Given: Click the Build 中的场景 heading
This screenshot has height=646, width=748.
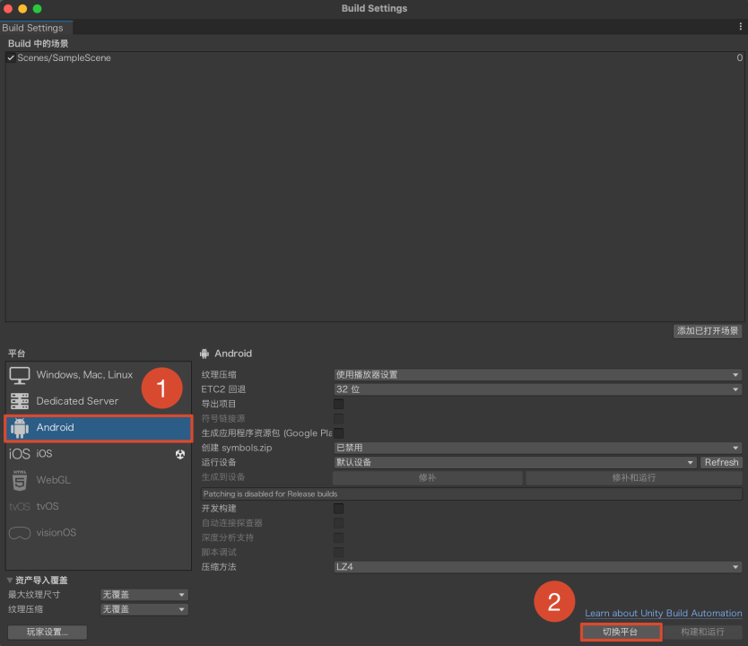Looking at the screenshot, I should [39, 43].
